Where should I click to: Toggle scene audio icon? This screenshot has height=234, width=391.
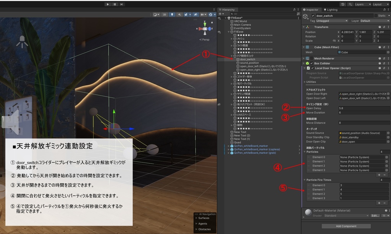point(179,15)
